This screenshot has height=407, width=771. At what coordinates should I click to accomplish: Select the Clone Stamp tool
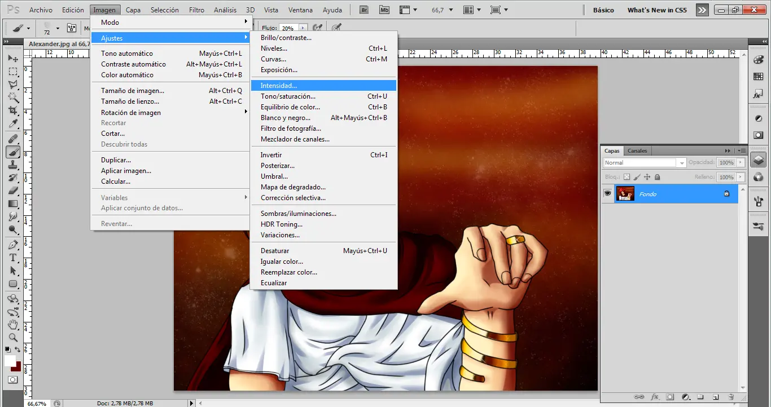tap(13, 165)
